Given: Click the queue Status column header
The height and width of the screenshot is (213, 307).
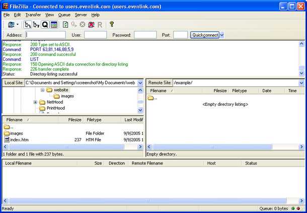Looking at the screenshot, I should (273, 163).
